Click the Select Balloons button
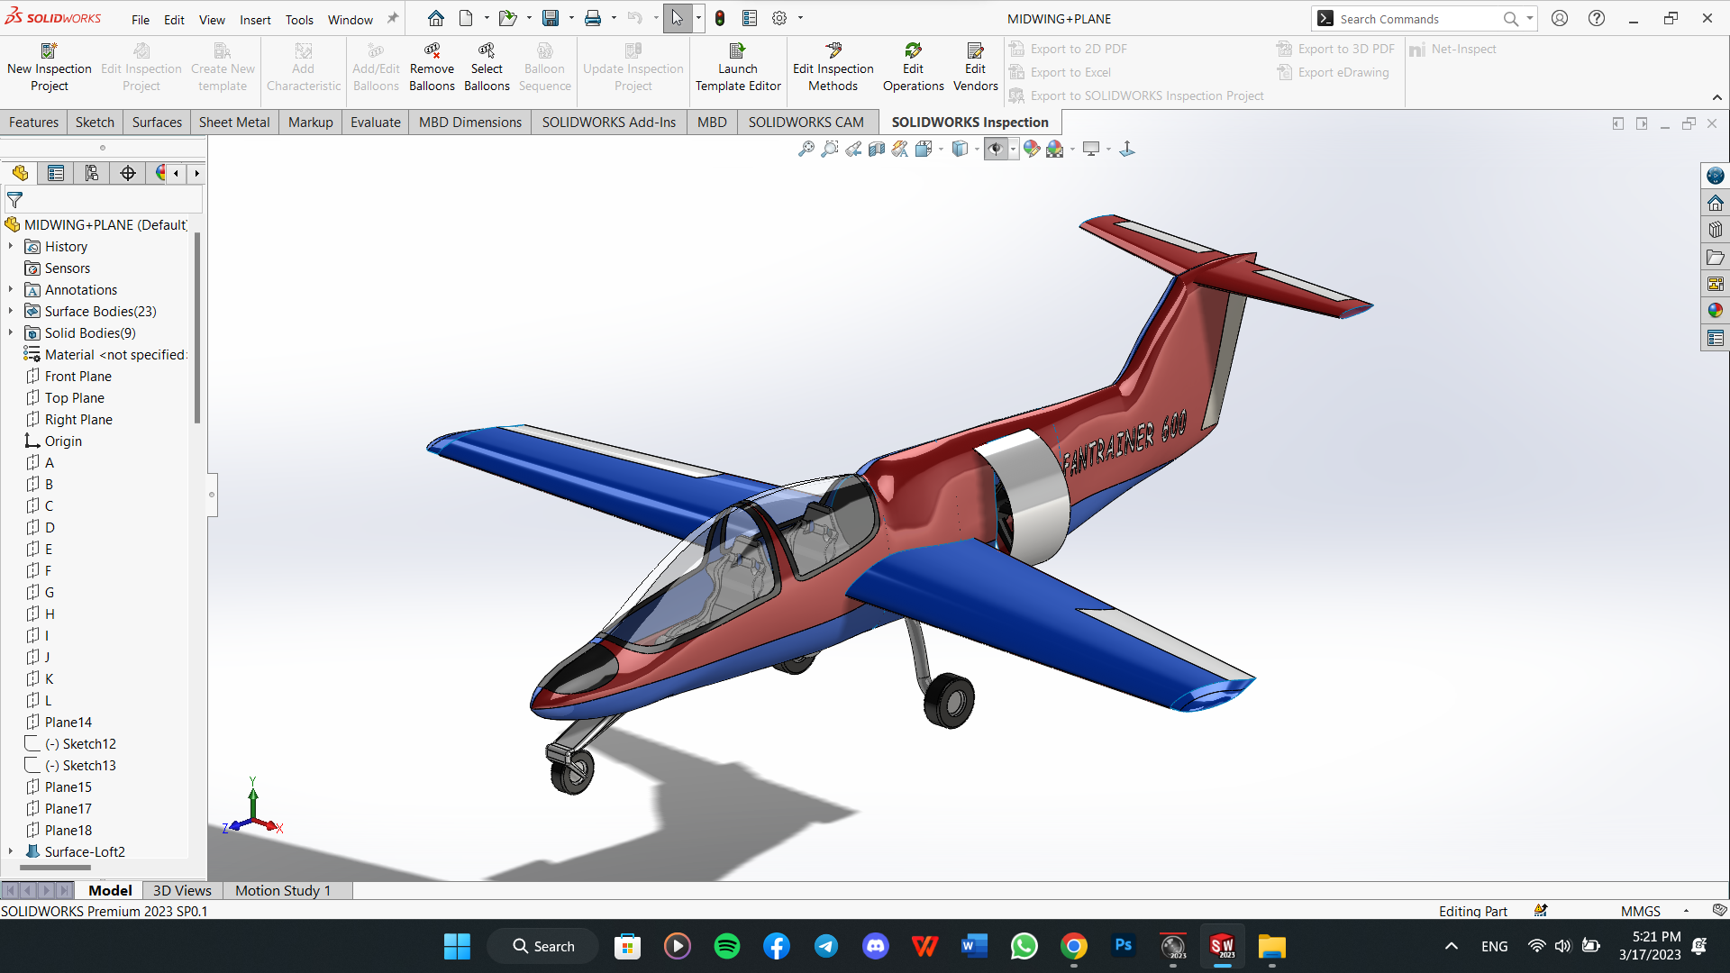 487,68
